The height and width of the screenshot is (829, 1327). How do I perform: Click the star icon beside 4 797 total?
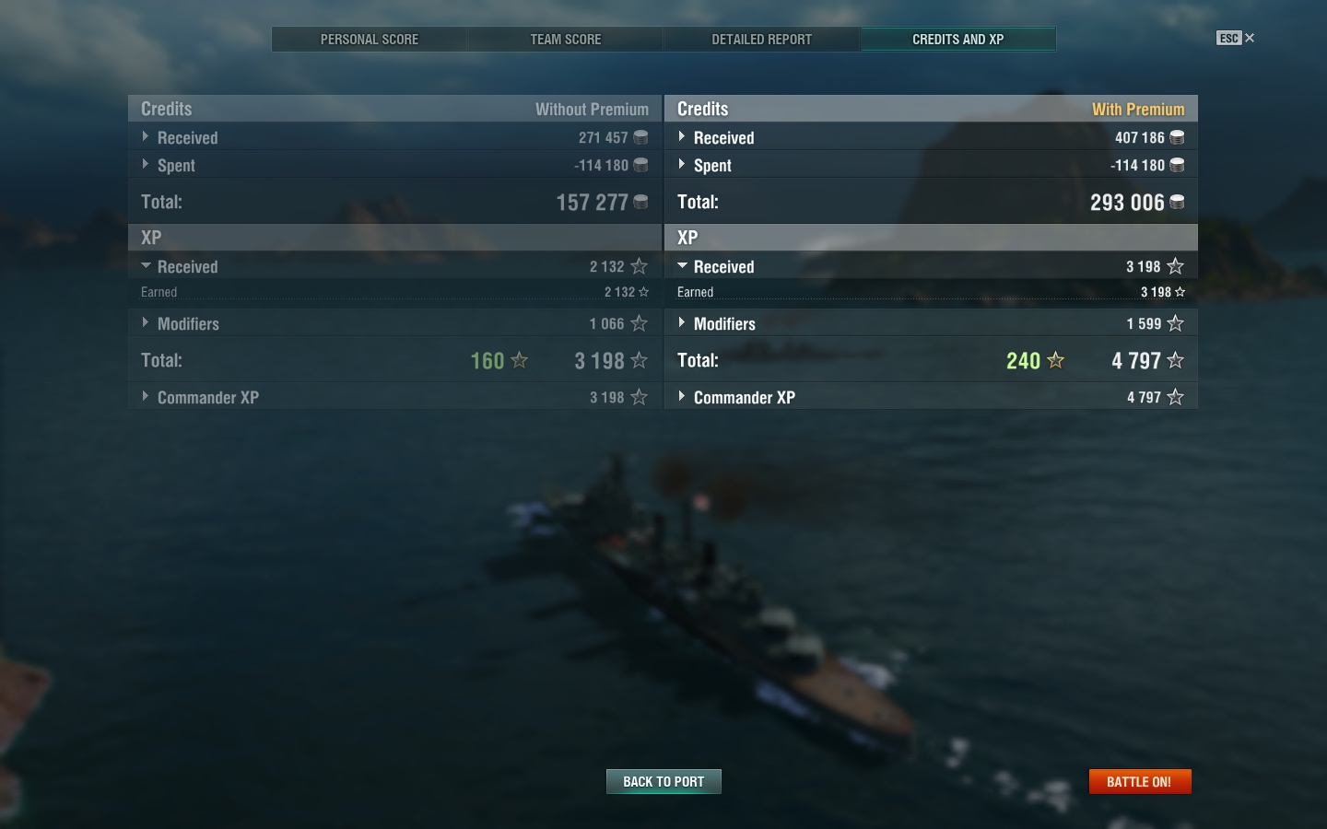(1175, 360)
